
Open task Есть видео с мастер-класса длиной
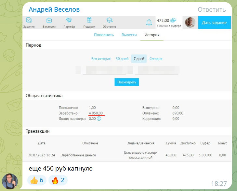pyautogui.click(x=140, y=155)
